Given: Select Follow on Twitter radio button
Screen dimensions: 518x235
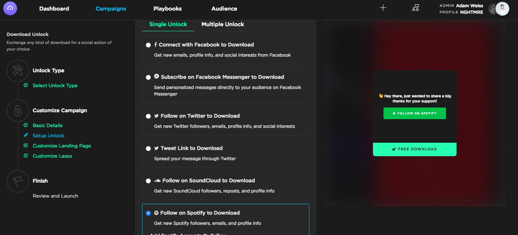Looking at the screenshot, I should point(148,116).
